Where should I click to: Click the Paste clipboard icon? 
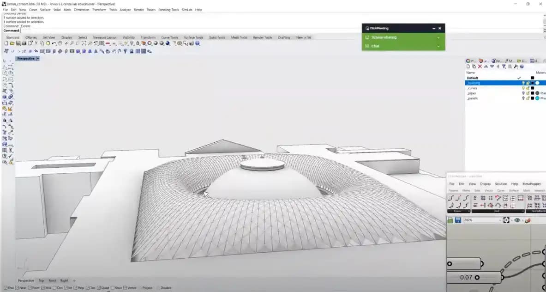(48, 43)
